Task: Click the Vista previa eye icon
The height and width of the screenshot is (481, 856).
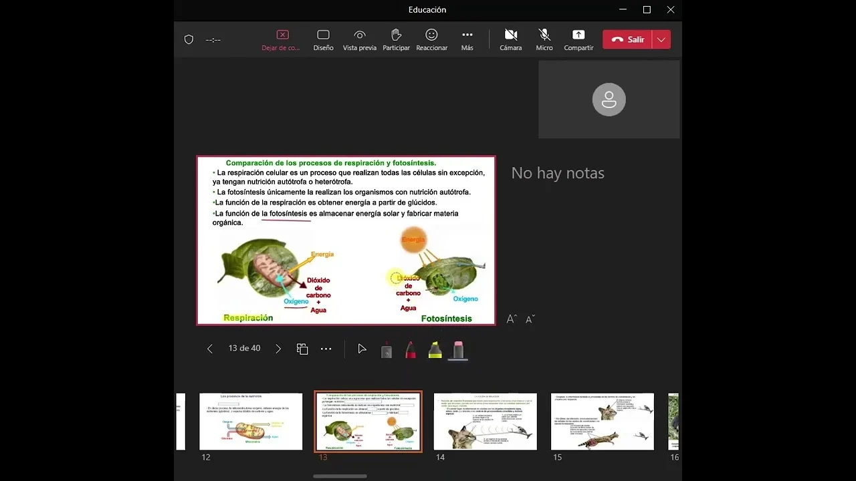Action: (x=360, y=39)
